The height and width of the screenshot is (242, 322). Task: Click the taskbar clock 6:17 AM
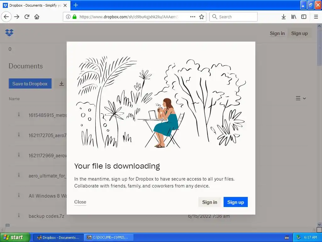[x=310, y=237]
